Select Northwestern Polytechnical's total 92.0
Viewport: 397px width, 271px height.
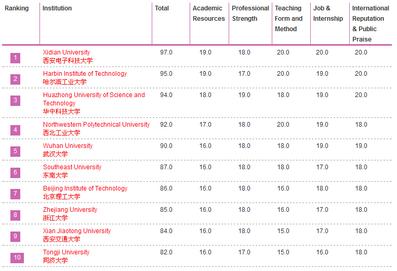coord(166,125)
